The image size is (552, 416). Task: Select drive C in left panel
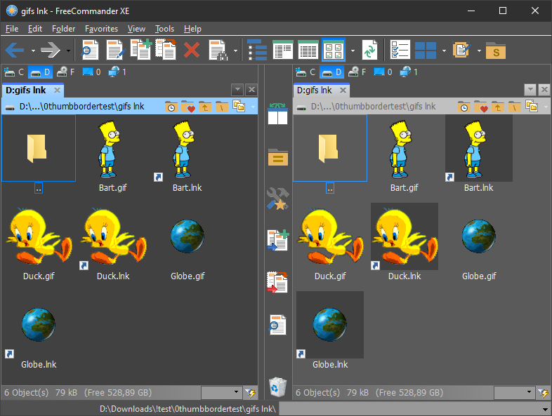(14, 72)
